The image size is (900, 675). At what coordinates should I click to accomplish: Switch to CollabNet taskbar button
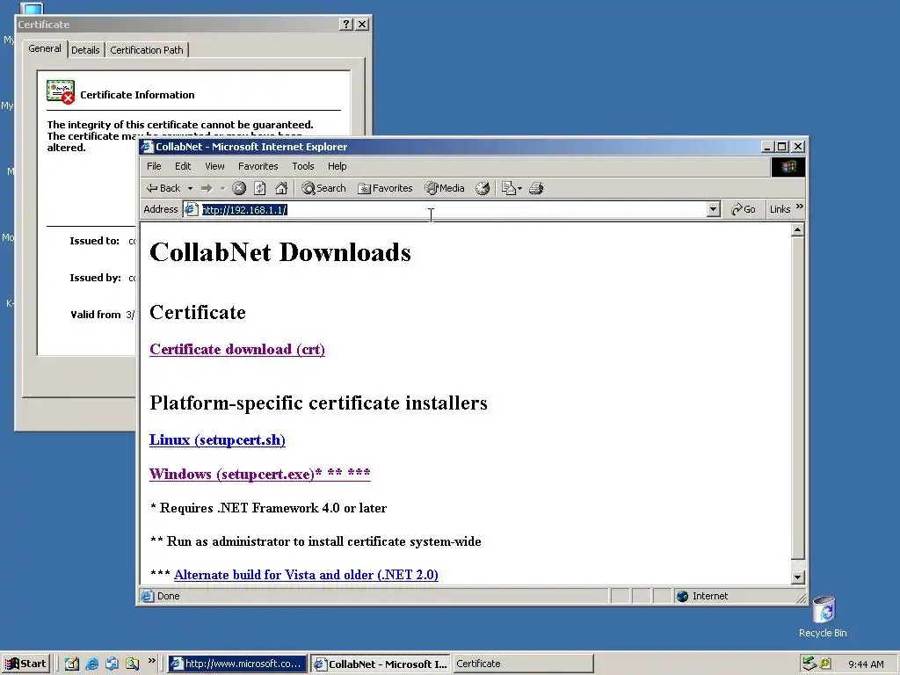pos(381,664)
